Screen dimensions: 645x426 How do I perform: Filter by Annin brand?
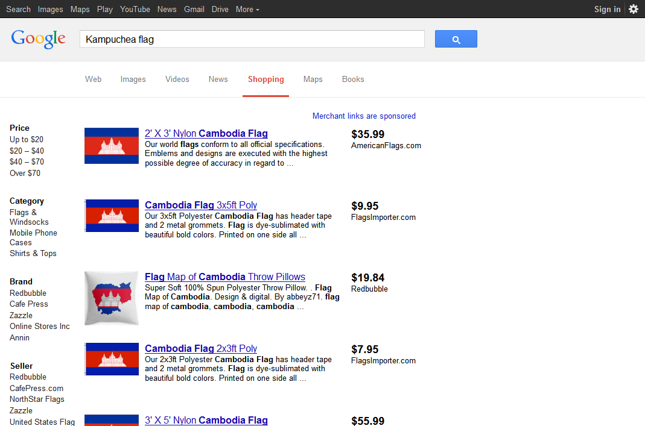click(x=19, y=337)
